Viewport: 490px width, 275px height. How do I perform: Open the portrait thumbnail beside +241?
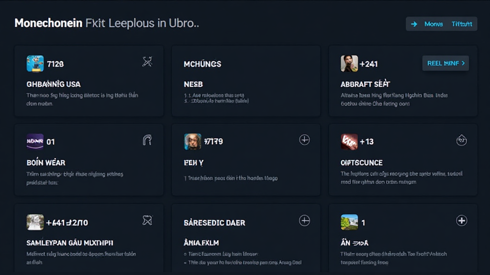coord(349,63)
